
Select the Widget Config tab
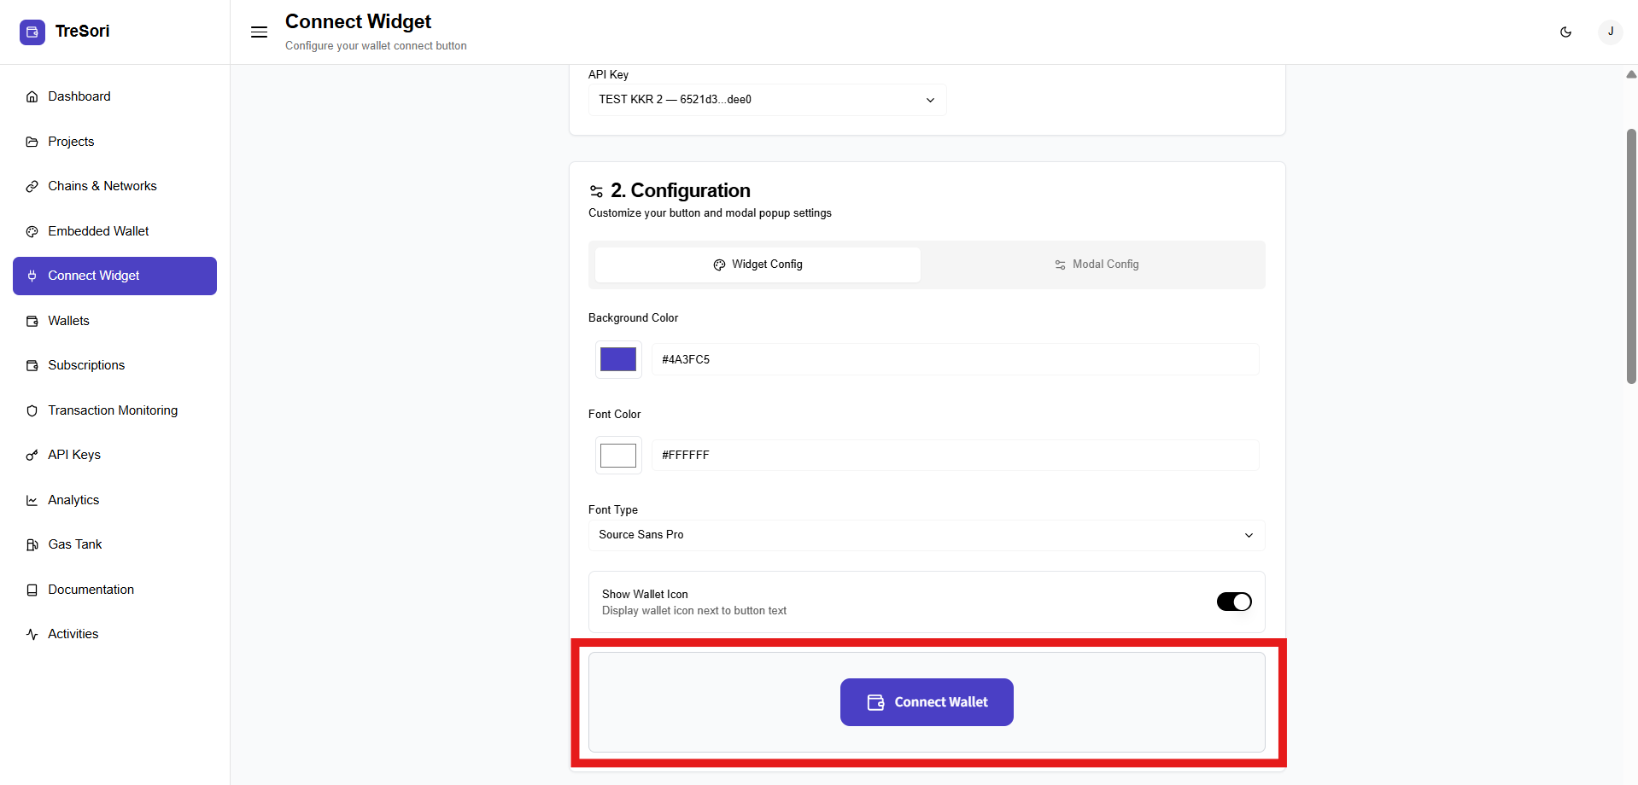tap(758, 265)
